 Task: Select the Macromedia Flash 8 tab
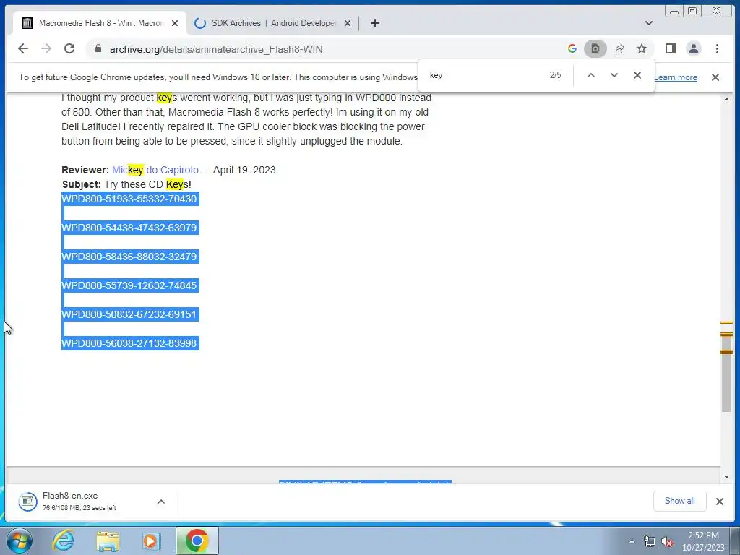click(x=100, y=23)
